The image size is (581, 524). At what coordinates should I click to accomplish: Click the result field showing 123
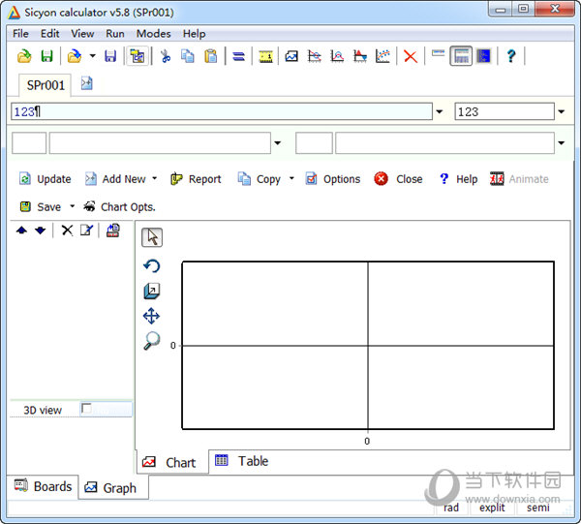(505, 111)
